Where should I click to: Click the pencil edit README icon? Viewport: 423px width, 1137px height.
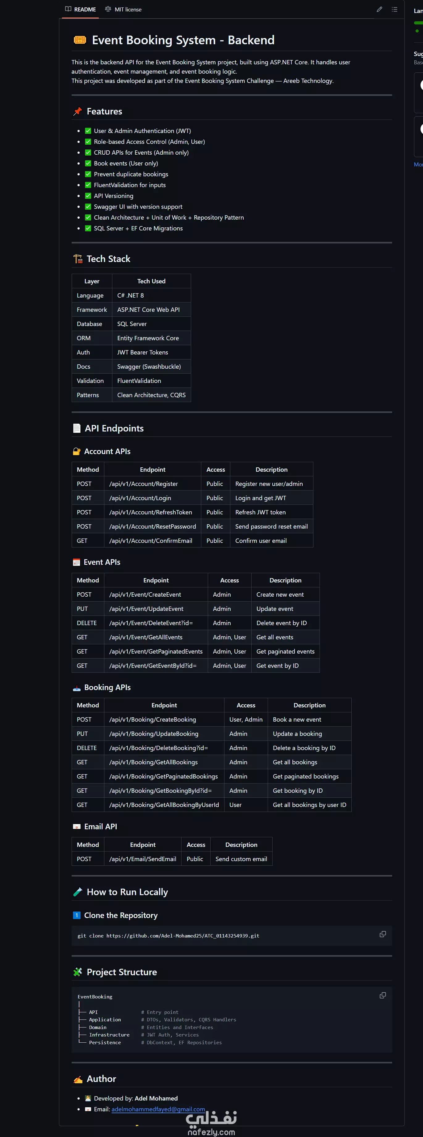click(379, 9)
